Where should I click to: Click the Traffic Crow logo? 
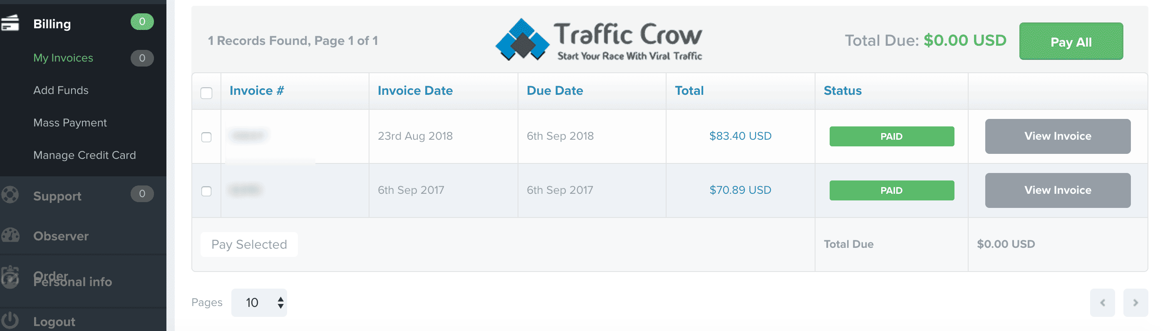(598, 40)
